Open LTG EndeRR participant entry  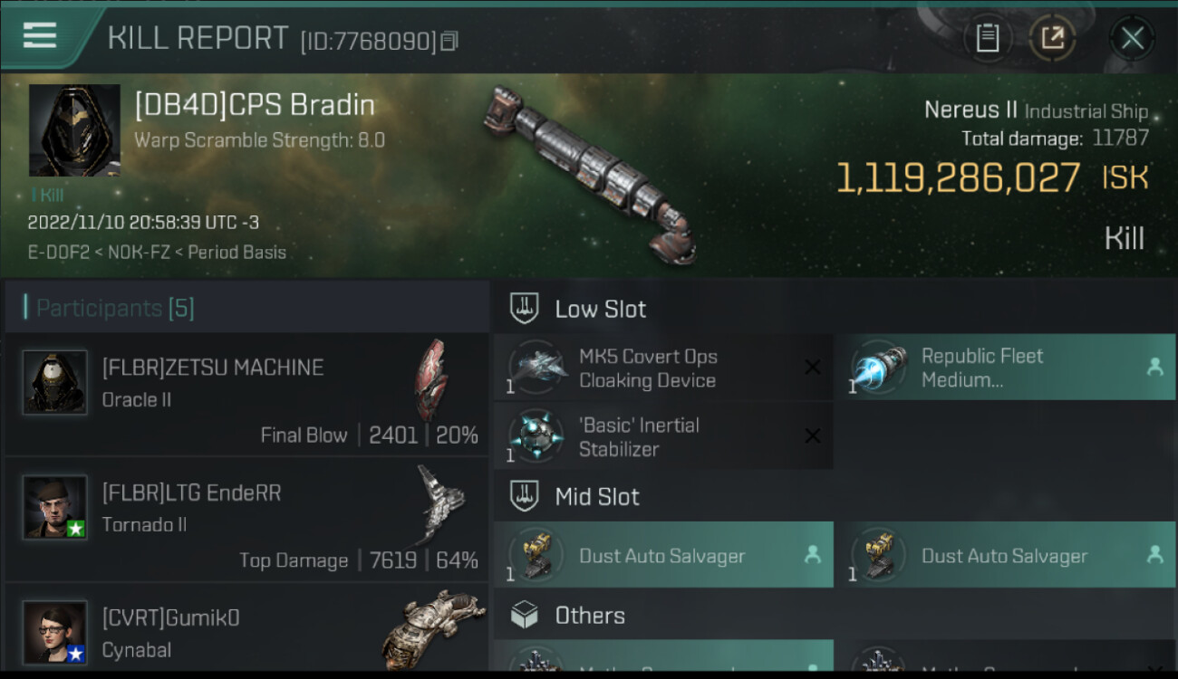click(246, 520)
